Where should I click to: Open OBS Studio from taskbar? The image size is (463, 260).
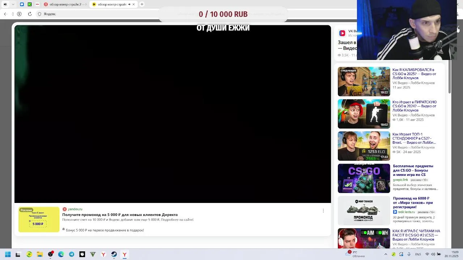50,255
